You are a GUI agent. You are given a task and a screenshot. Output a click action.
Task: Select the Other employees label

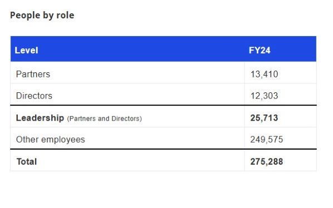[50, 140]
